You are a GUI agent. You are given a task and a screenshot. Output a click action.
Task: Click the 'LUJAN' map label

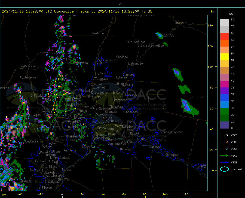74,116
